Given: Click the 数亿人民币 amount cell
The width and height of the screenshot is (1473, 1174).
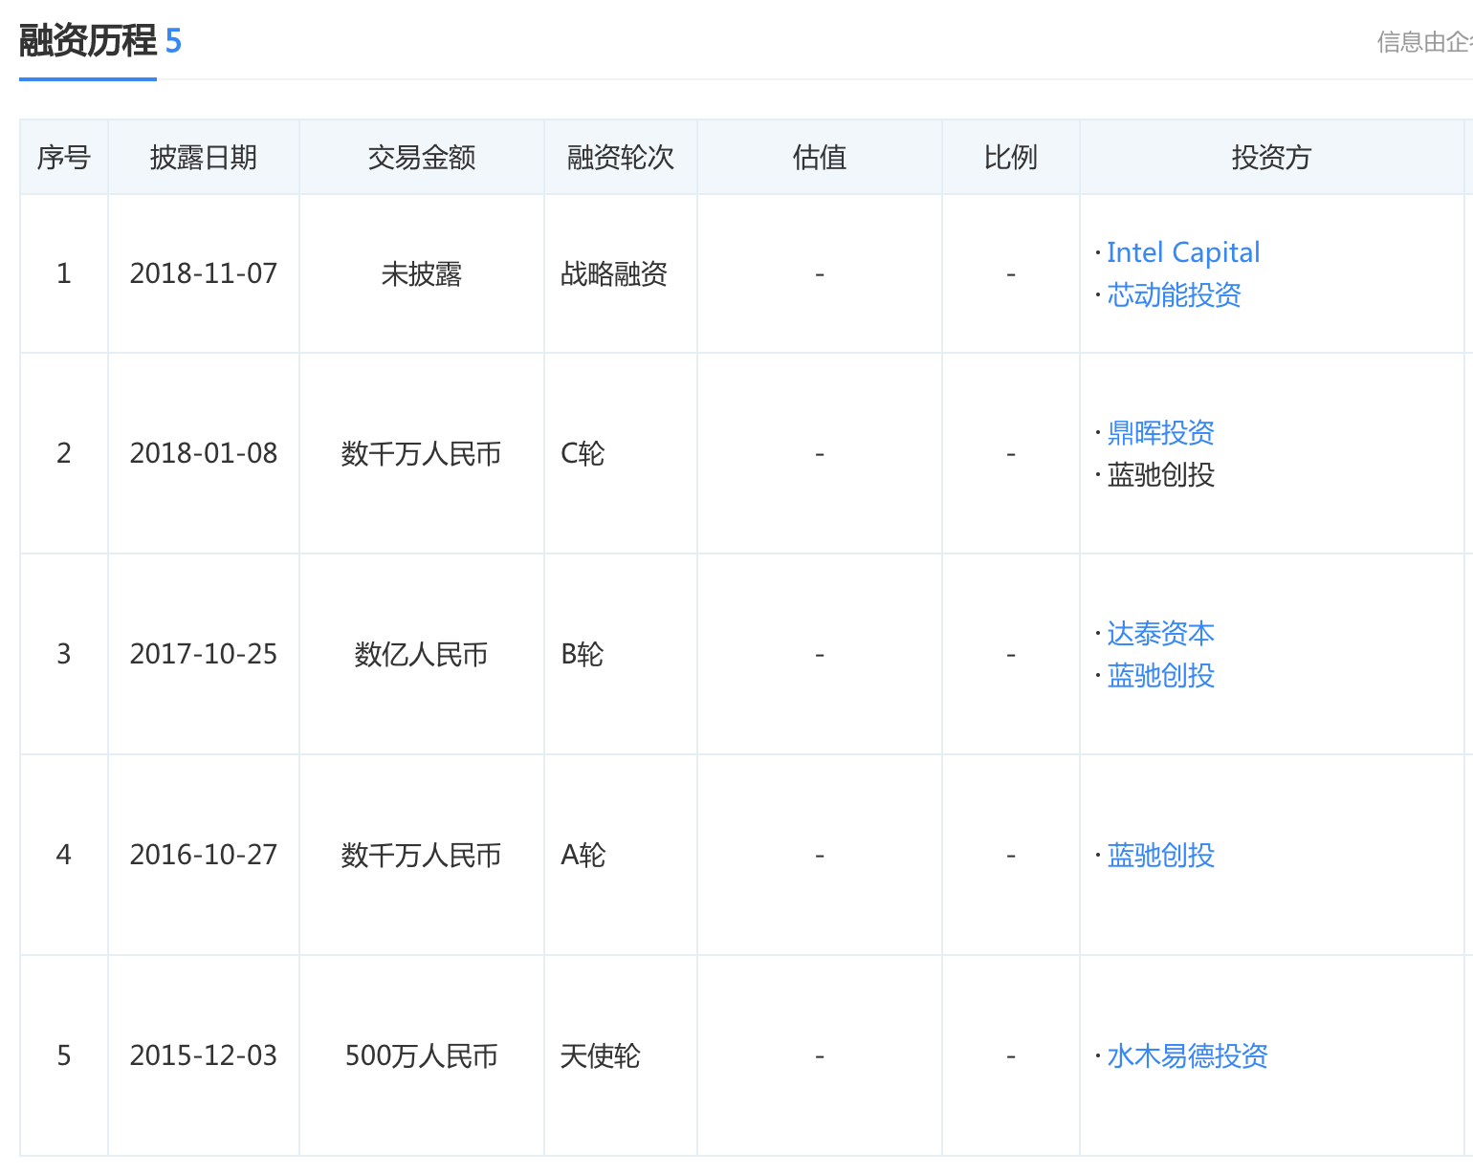Looking at the screenshot, I should [422, 654].
